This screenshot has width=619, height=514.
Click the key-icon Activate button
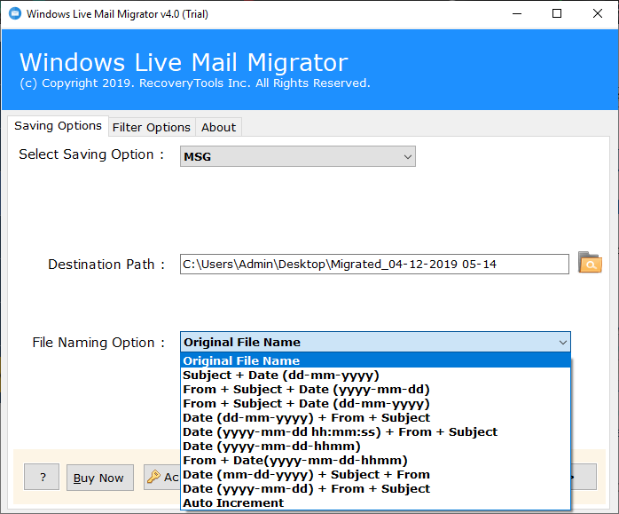point(162,478)
